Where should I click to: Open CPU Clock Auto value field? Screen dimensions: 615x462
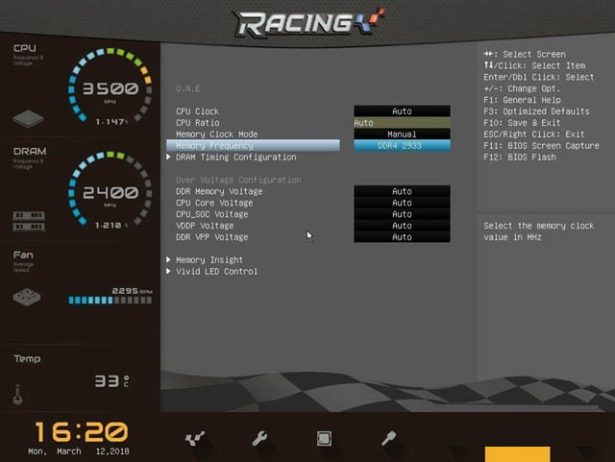click(x=402, y=111)
